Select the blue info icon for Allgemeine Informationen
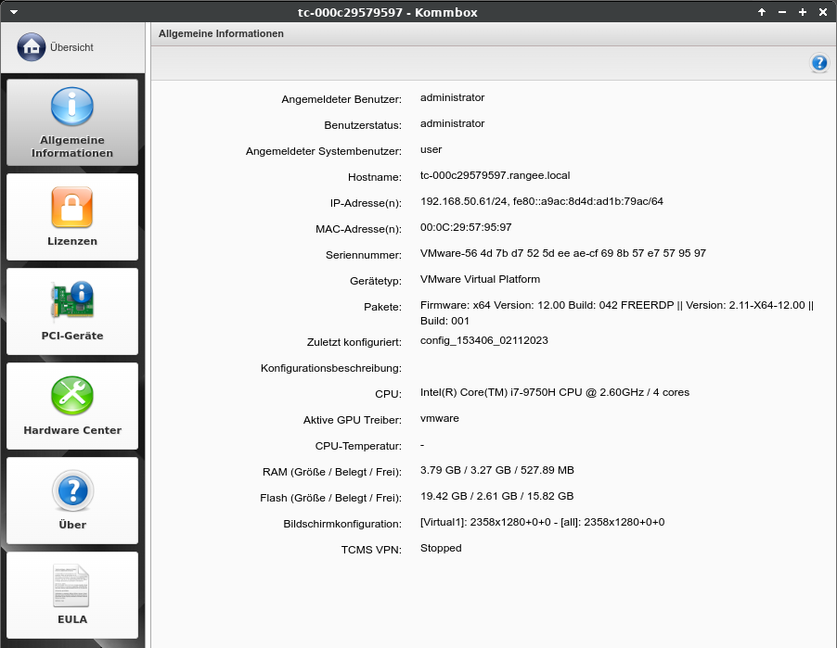This screenshot has height=648, width=837. tap(71, 107)
